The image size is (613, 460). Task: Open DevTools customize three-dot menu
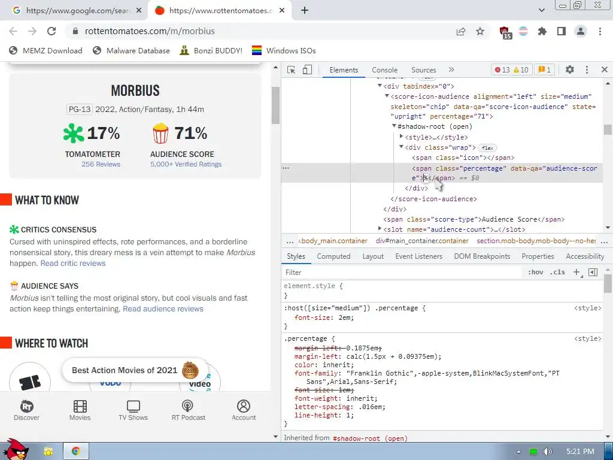[x=587, y=69]
